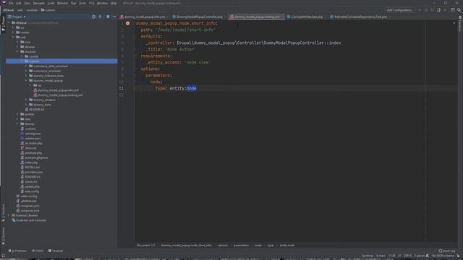
Task: Open the Project view dropdown in panel header
Action: [x=17, y=17]
